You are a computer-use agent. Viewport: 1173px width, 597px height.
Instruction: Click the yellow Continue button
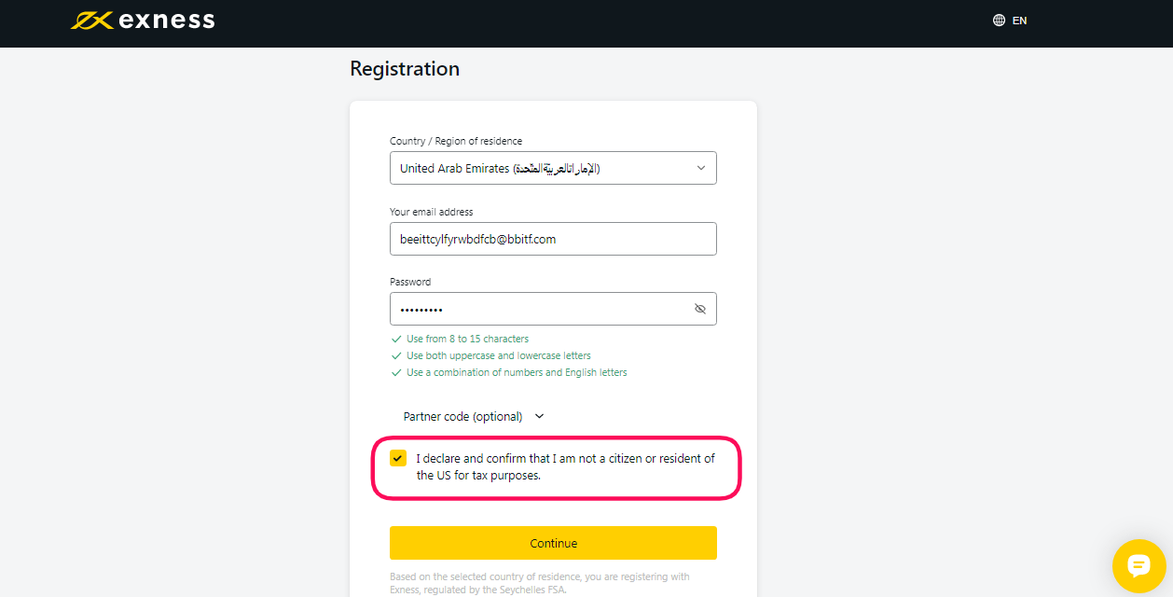click(x=553, y=543)
